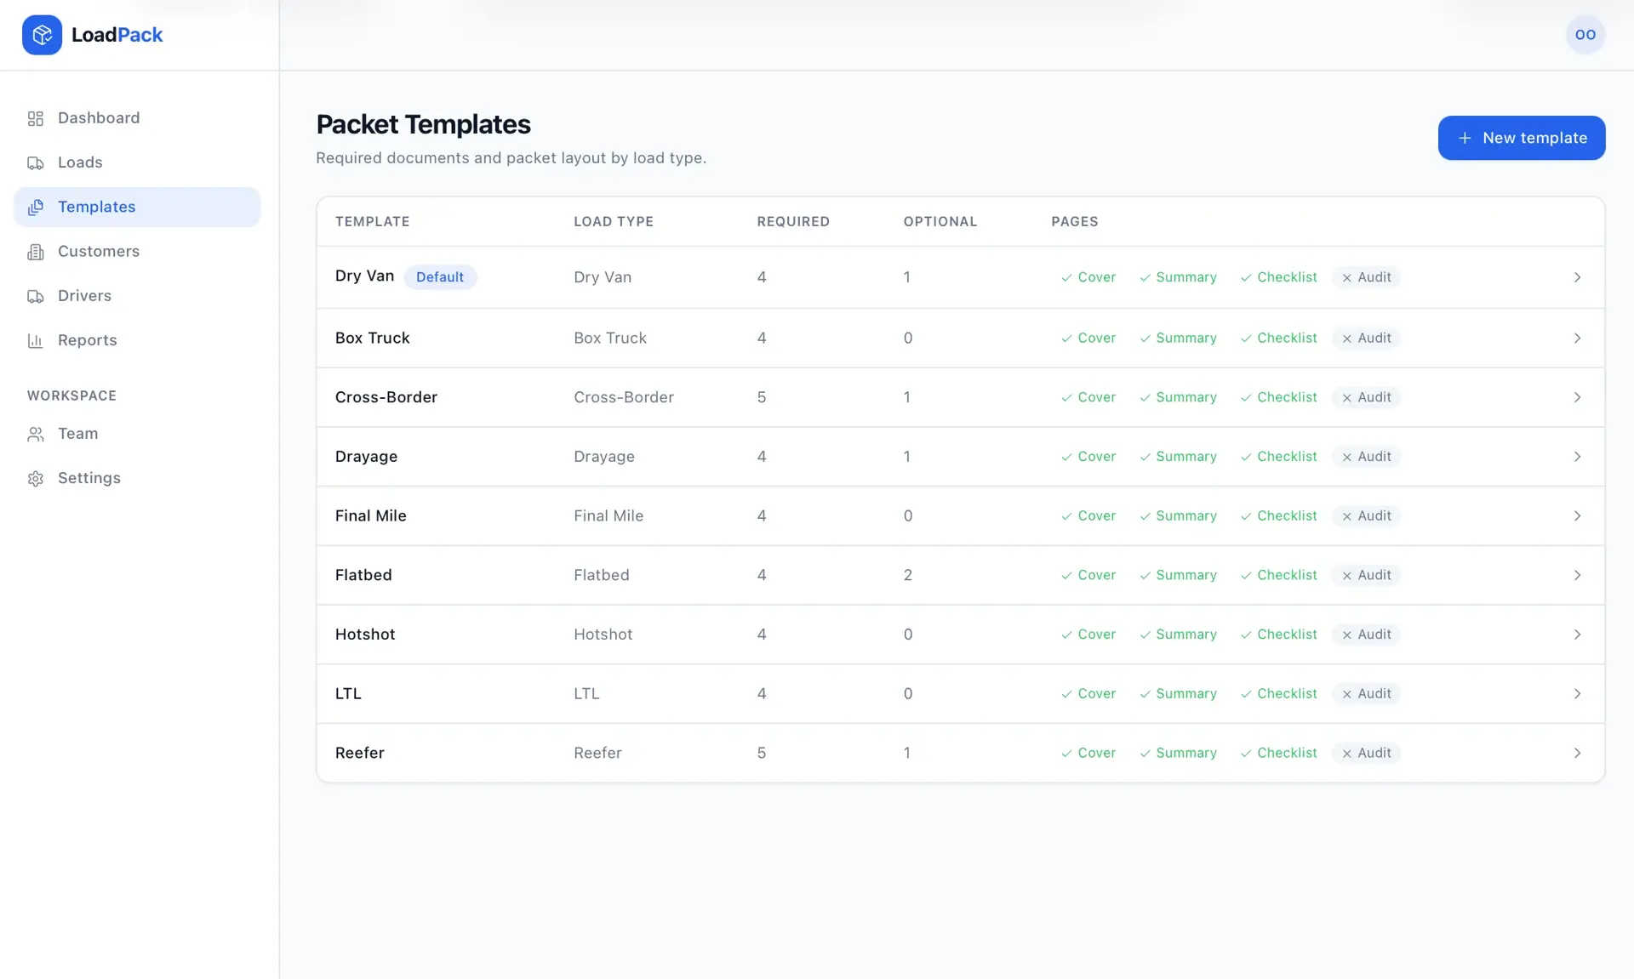Expand the Reefer row chevron

coord(1577,753)
